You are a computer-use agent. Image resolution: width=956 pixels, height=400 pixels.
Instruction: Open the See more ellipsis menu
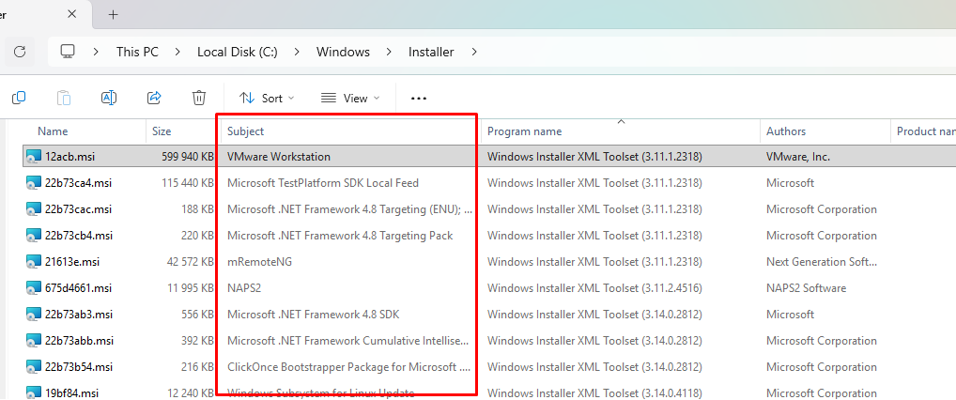418,99
